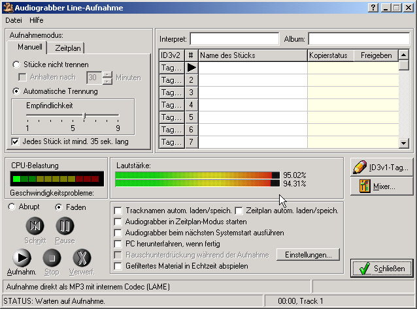Image resolution: width=417 pixels, height=309 pixels.
Task: Click the Audiograbber title bar icon
Action: (8, 7)
